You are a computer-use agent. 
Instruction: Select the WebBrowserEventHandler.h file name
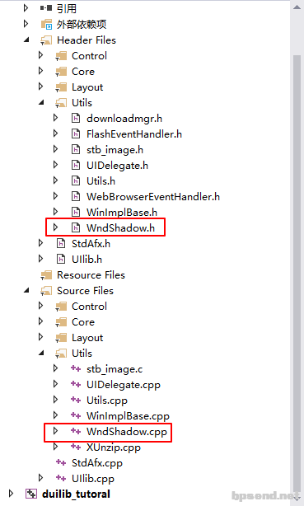153,196
